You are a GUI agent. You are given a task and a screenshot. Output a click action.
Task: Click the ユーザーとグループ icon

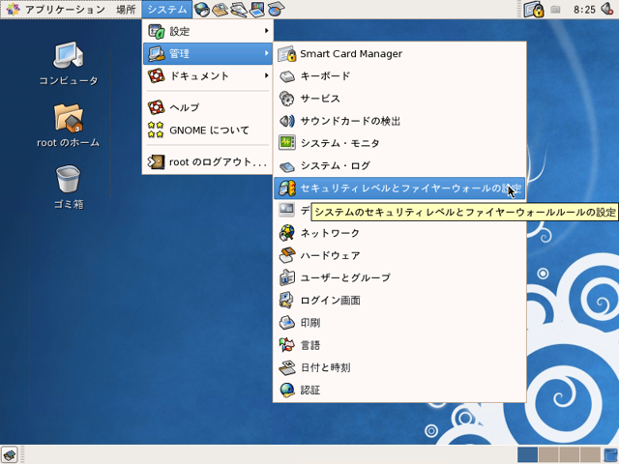coord(286,277)
